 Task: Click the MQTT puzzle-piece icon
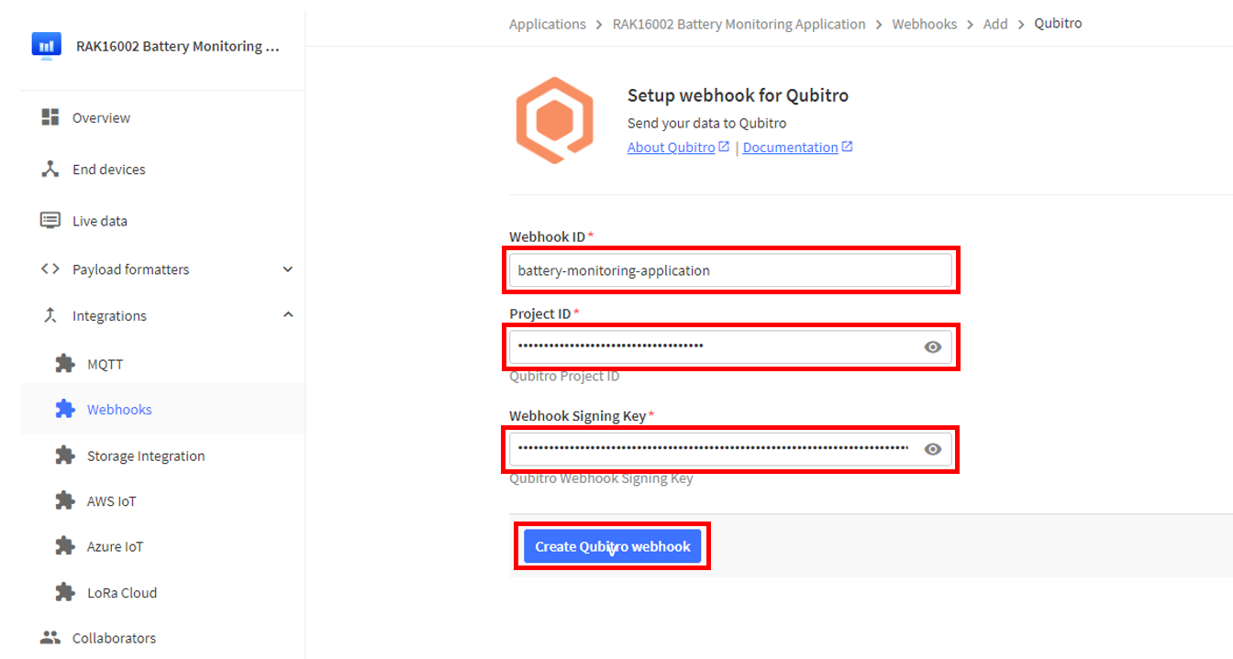[x=64, y=364]
